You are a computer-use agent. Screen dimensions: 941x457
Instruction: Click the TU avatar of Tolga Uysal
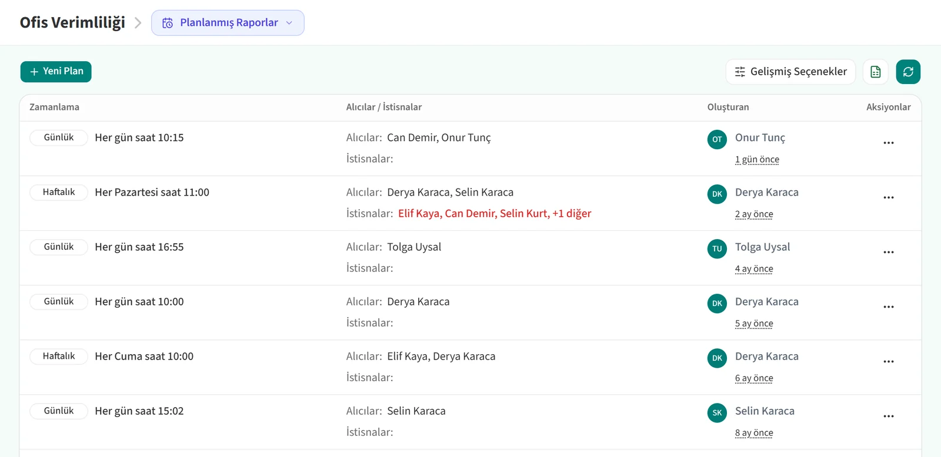tap(717, 248)
